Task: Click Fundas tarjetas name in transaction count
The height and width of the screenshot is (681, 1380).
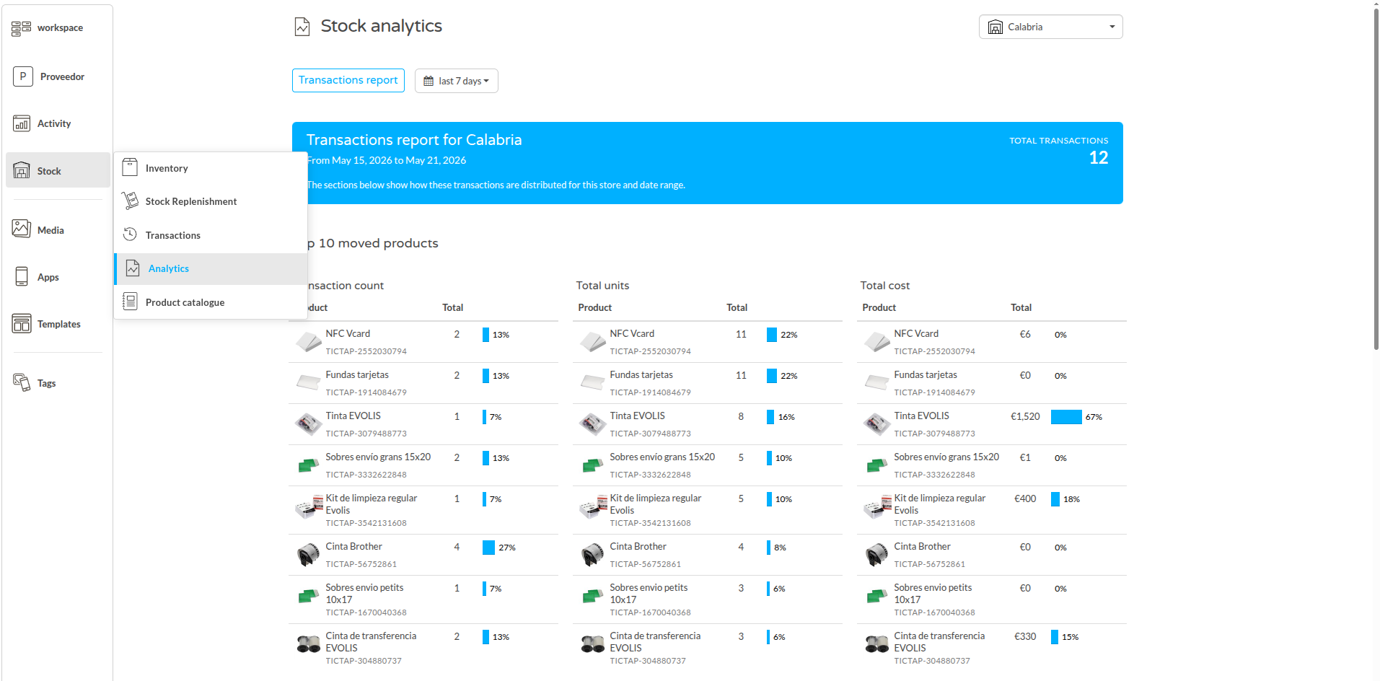Action: pos(357,374)
